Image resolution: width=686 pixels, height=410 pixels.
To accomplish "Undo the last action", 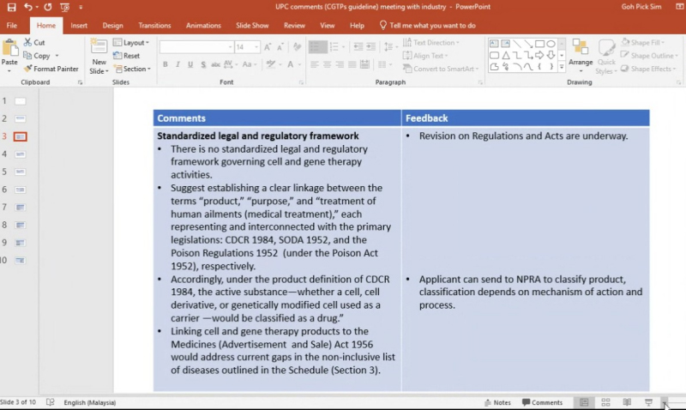I will (27, 7).
